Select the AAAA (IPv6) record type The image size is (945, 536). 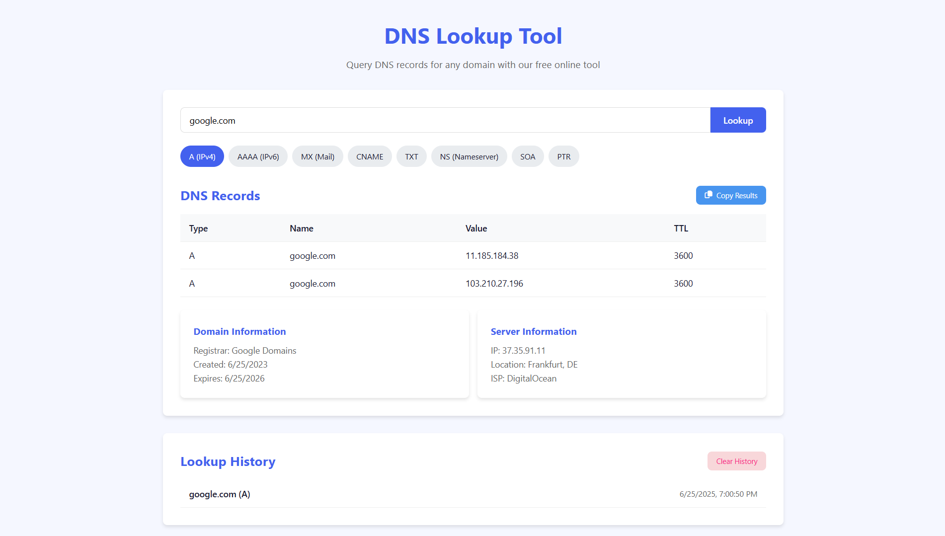pos(258,156)
